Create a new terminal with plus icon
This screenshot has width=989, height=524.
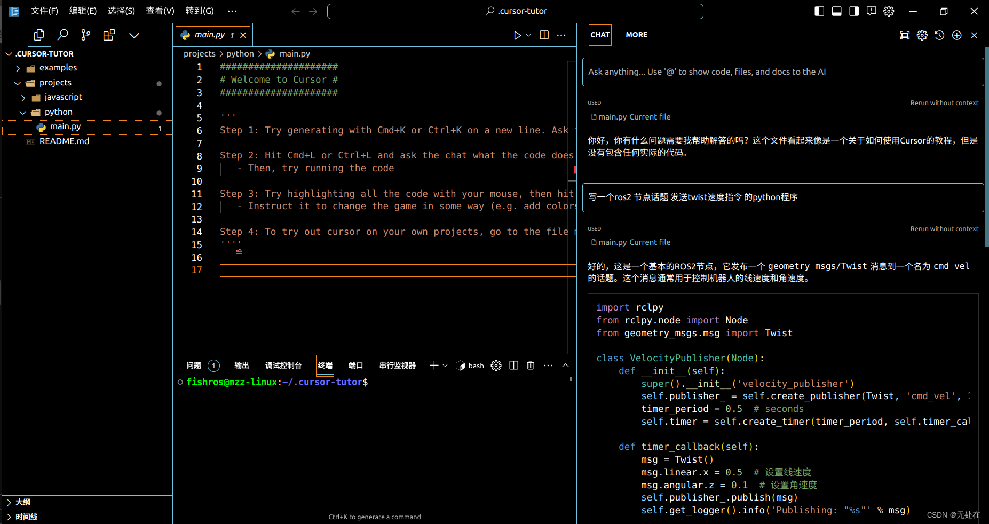[x=434, y=366]
